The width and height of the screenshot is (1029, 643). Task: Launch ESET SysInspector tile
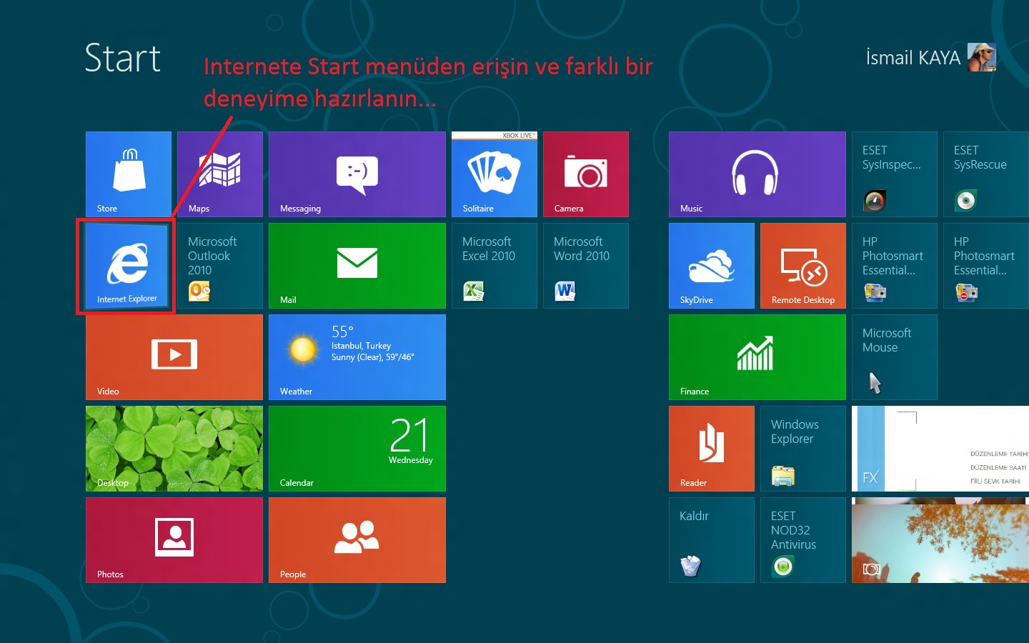point(895,174)
